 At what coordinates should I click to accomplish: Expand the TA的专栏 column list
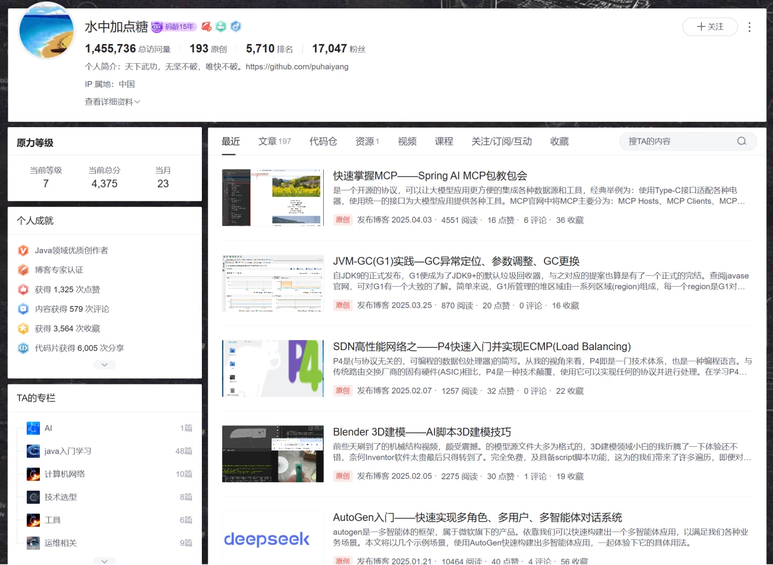point(104,560)
